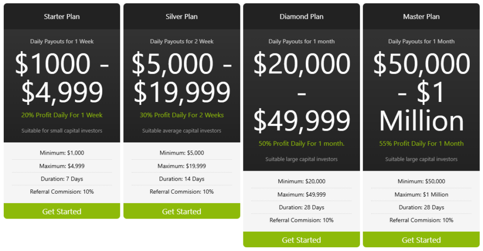
Task: Select the $50,000 - $1 Million heading
Action: pos(421,92)
